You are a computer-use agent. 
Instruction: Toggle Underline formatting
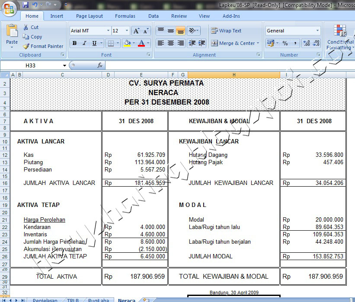[94, 43]
